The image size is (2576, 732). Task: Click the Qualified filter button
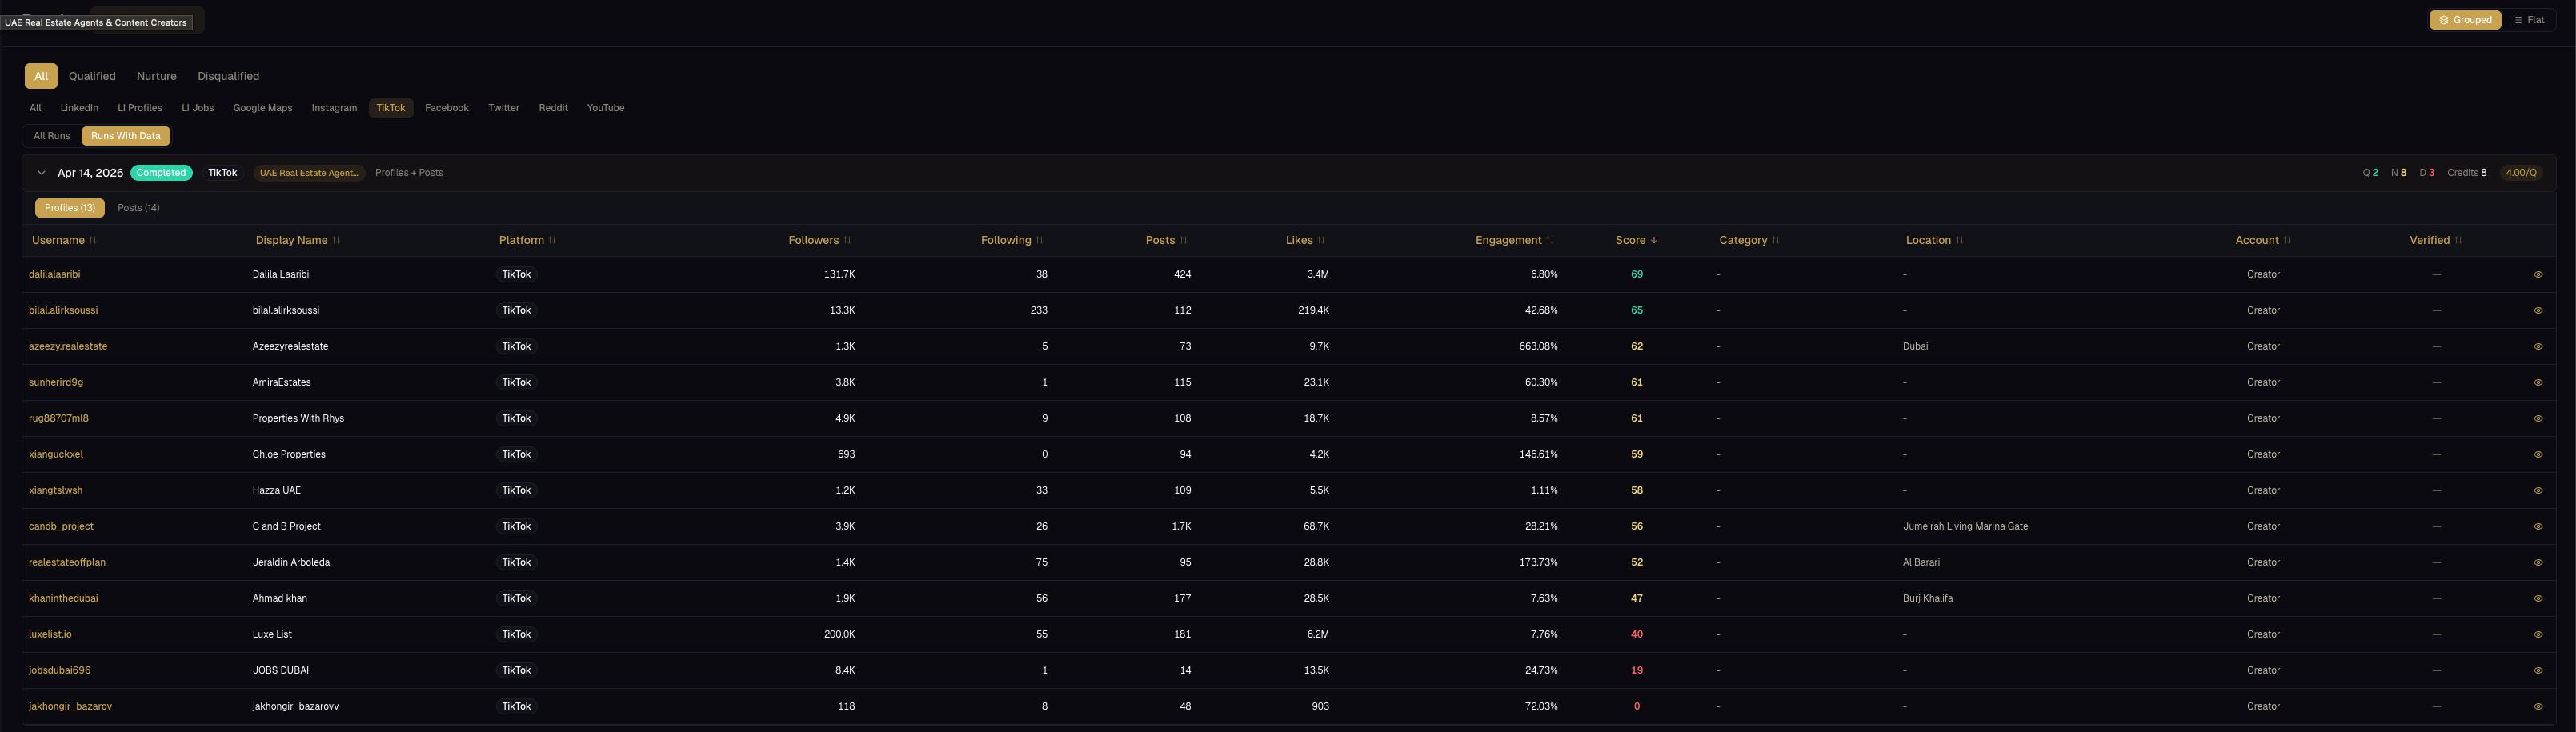(92, 76)
